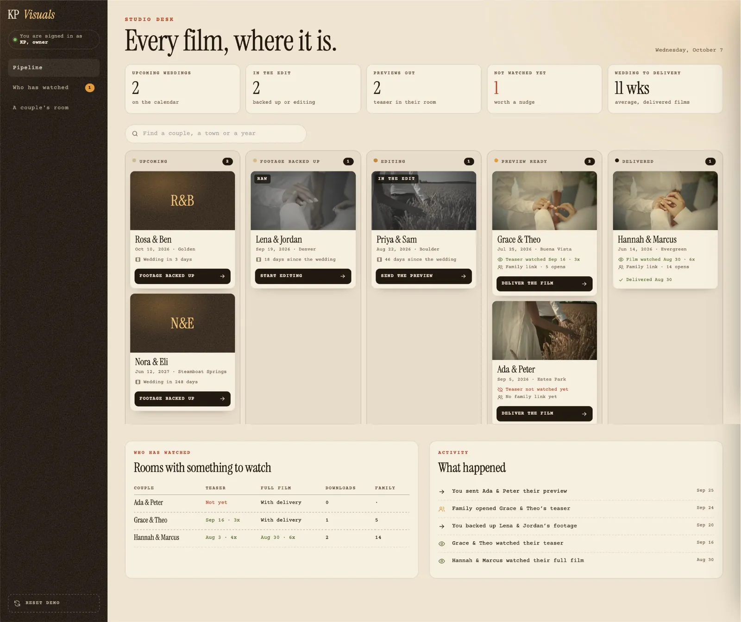Screen dimensions: 741x622
Task: Send the preview for Priya & Sam
Action: point(424,276)
